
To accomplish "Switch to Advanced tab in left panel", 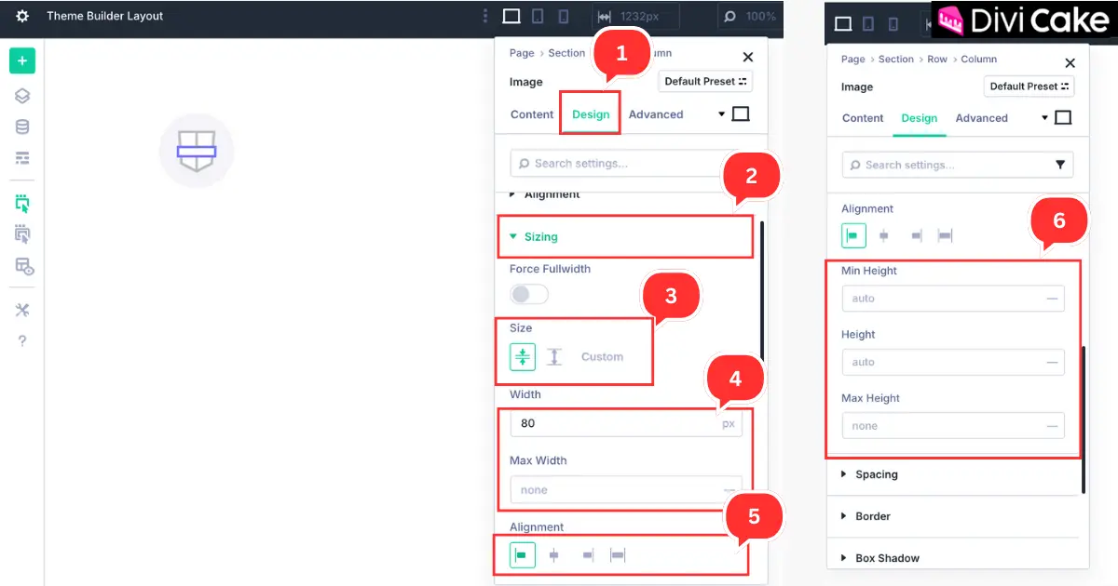I will (656, 114).
